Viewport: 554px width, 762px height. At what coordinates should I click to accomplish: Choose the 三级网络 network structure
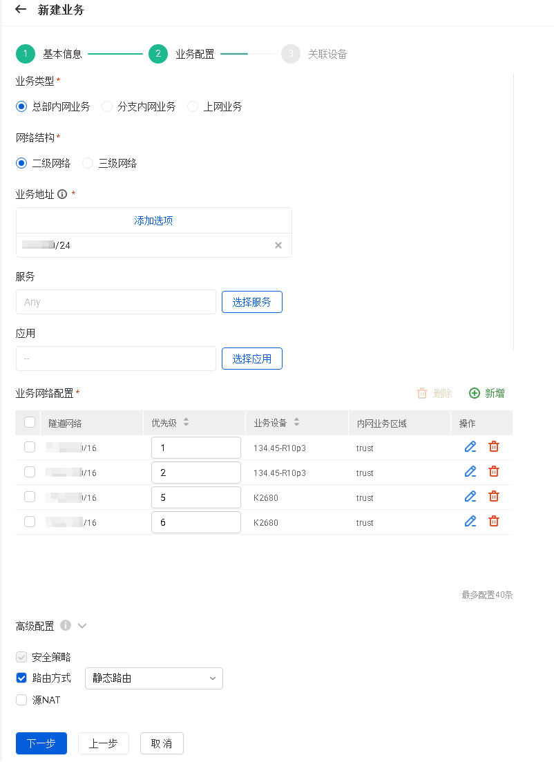click(x=88, y=163)
